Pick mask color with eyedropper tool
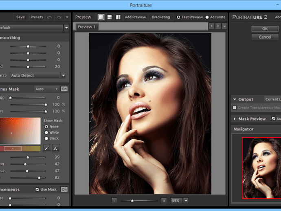 coord(48,148)
